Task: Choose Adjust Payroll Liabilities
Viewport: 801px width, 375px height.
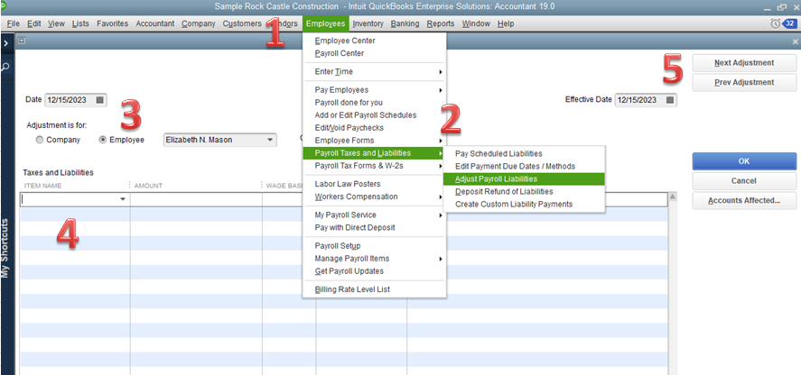Action: pyautogui.click(x=524, y=179)
